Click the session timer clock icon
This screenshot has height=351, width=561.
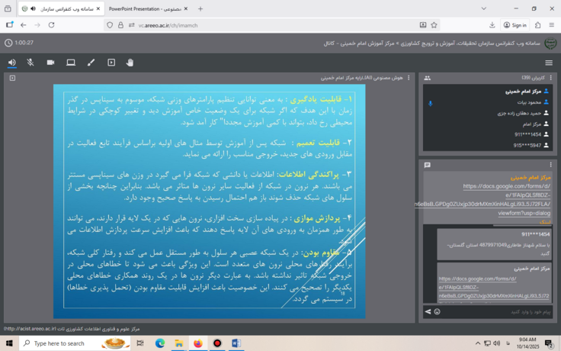(8, 43)
